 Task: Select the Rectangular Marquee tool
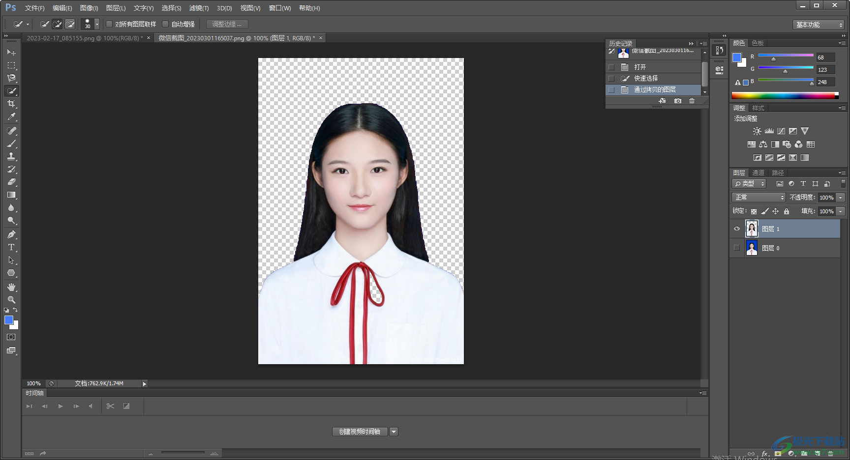tap(11, 65)
